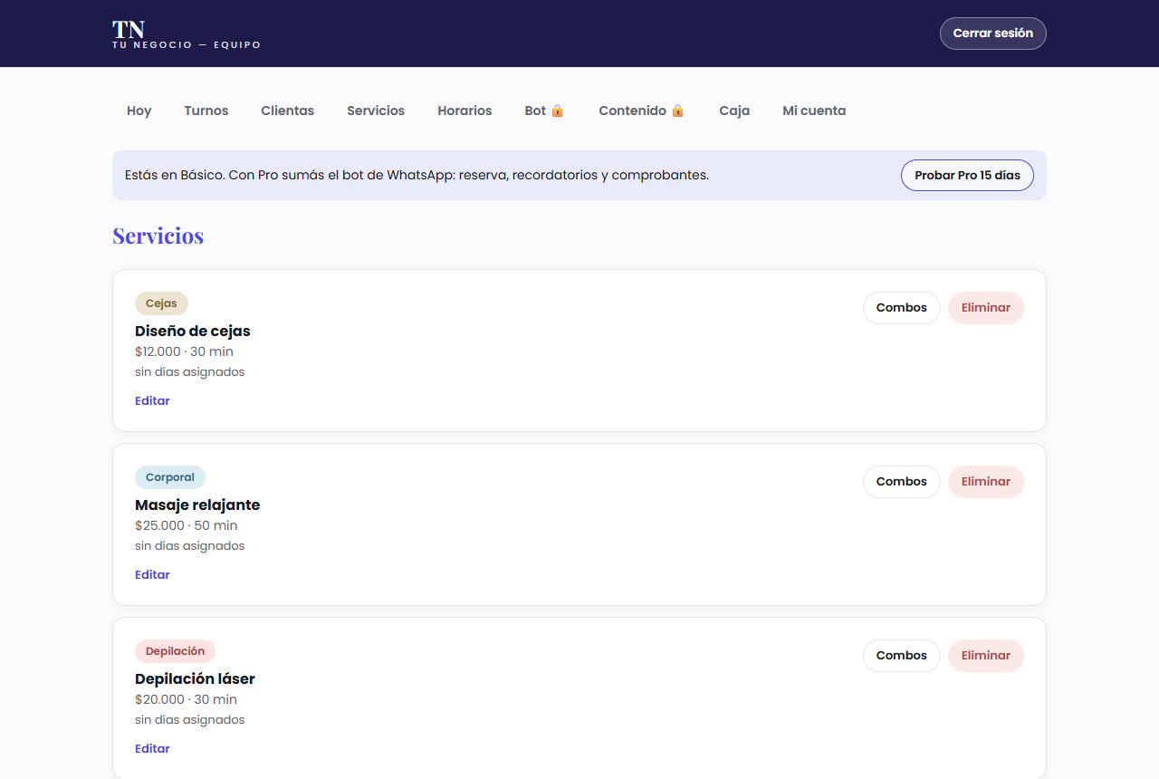This screenshot has width=1159, height=779.
Task: Open the Horarios tab
Action: tap(465, 111)
